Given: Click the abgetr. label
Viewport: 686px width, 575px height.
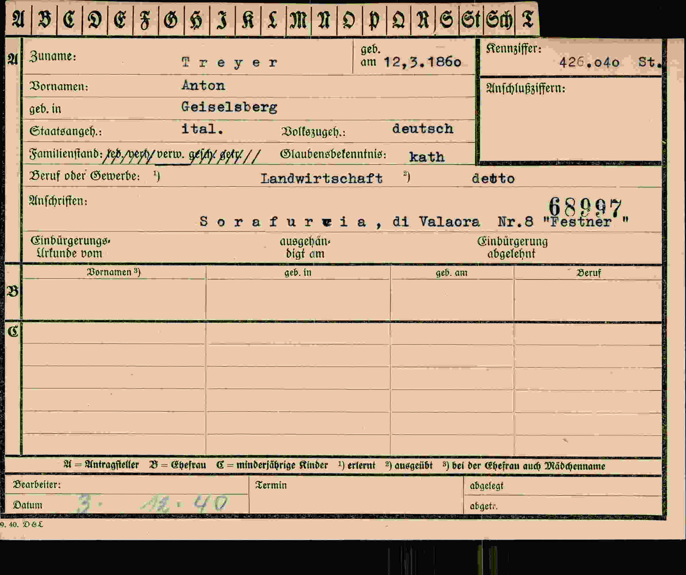Looking at the screenshot, I should (484, 506).
